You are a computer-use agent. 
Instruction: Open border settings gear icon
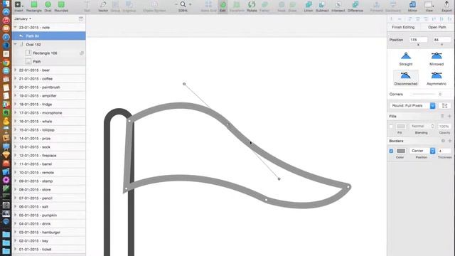(443, 141)
